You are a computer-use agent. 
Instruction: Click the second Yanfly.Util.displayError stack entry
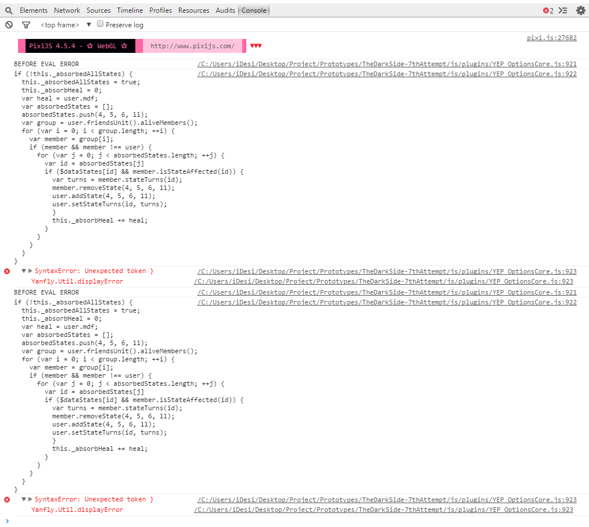(x=77, y=510)
